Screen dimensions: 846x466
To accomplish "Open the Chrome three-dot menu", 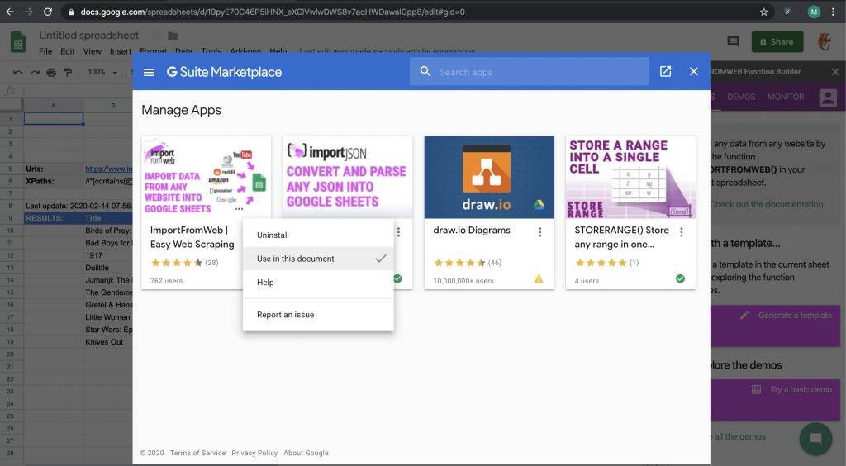I will [x=834, y=12].
